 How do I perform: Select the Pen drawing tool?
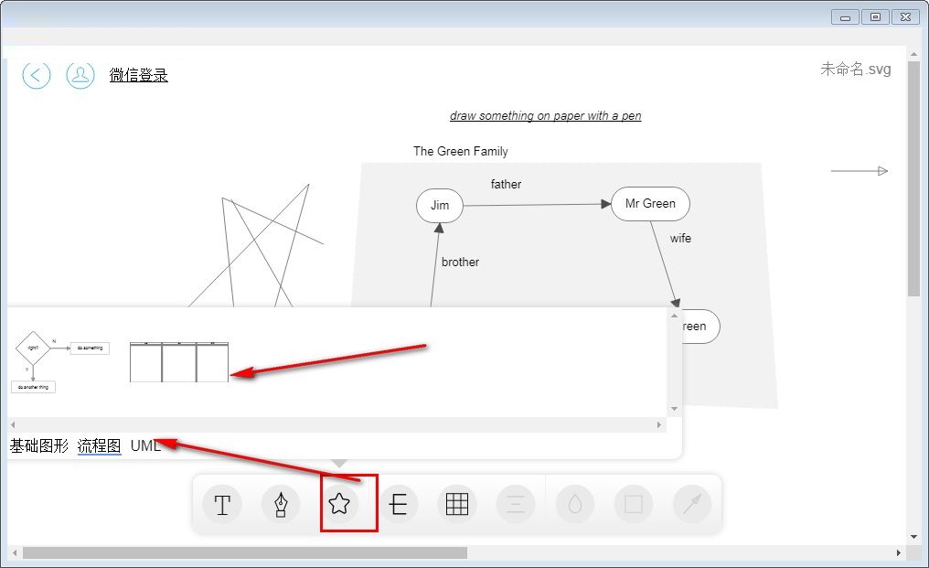click(x=280, y=505)
